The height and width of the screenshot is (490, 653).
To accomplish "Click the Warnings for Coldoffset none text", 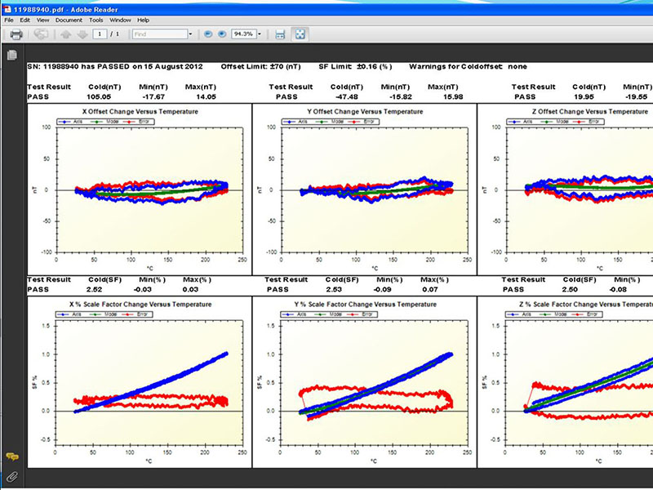I will pos(468,67).
